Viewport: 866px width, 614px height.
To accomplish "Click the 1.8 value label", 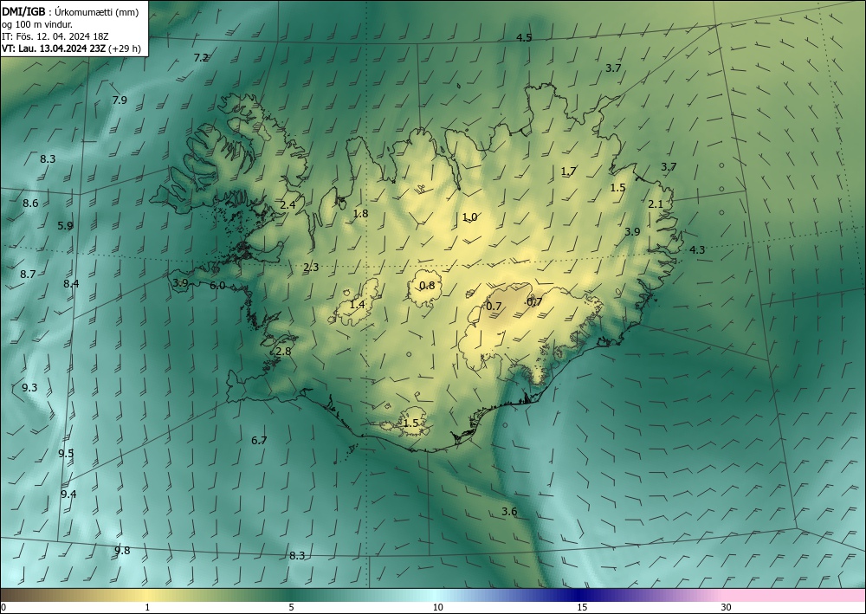I will click(360, 214).
